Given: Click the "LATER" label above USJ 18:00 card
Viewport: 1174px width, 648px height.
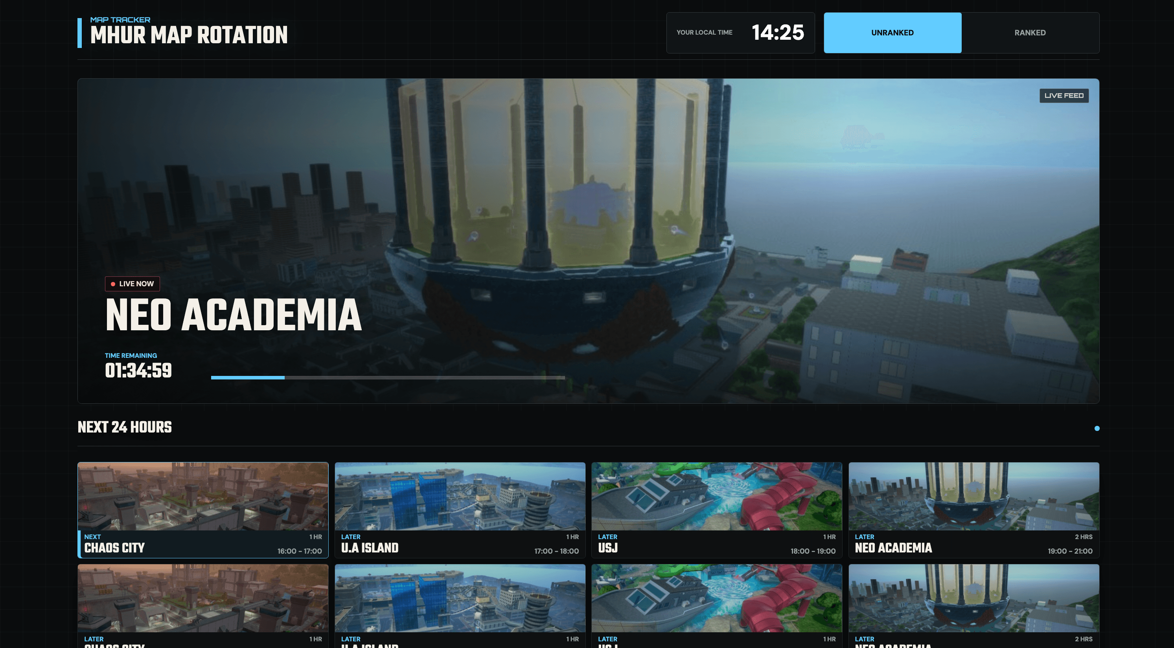Looking at the screenshot, I should pos(607,537).
